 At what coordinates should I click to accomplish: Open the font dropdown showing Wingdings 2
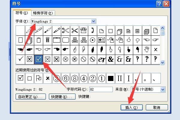tap(93, 21)
